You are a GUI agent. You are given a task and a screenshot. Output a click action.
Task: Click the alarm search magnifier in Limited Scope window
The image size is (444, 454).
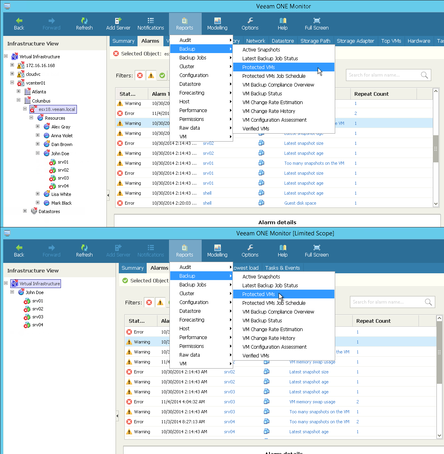428,302
